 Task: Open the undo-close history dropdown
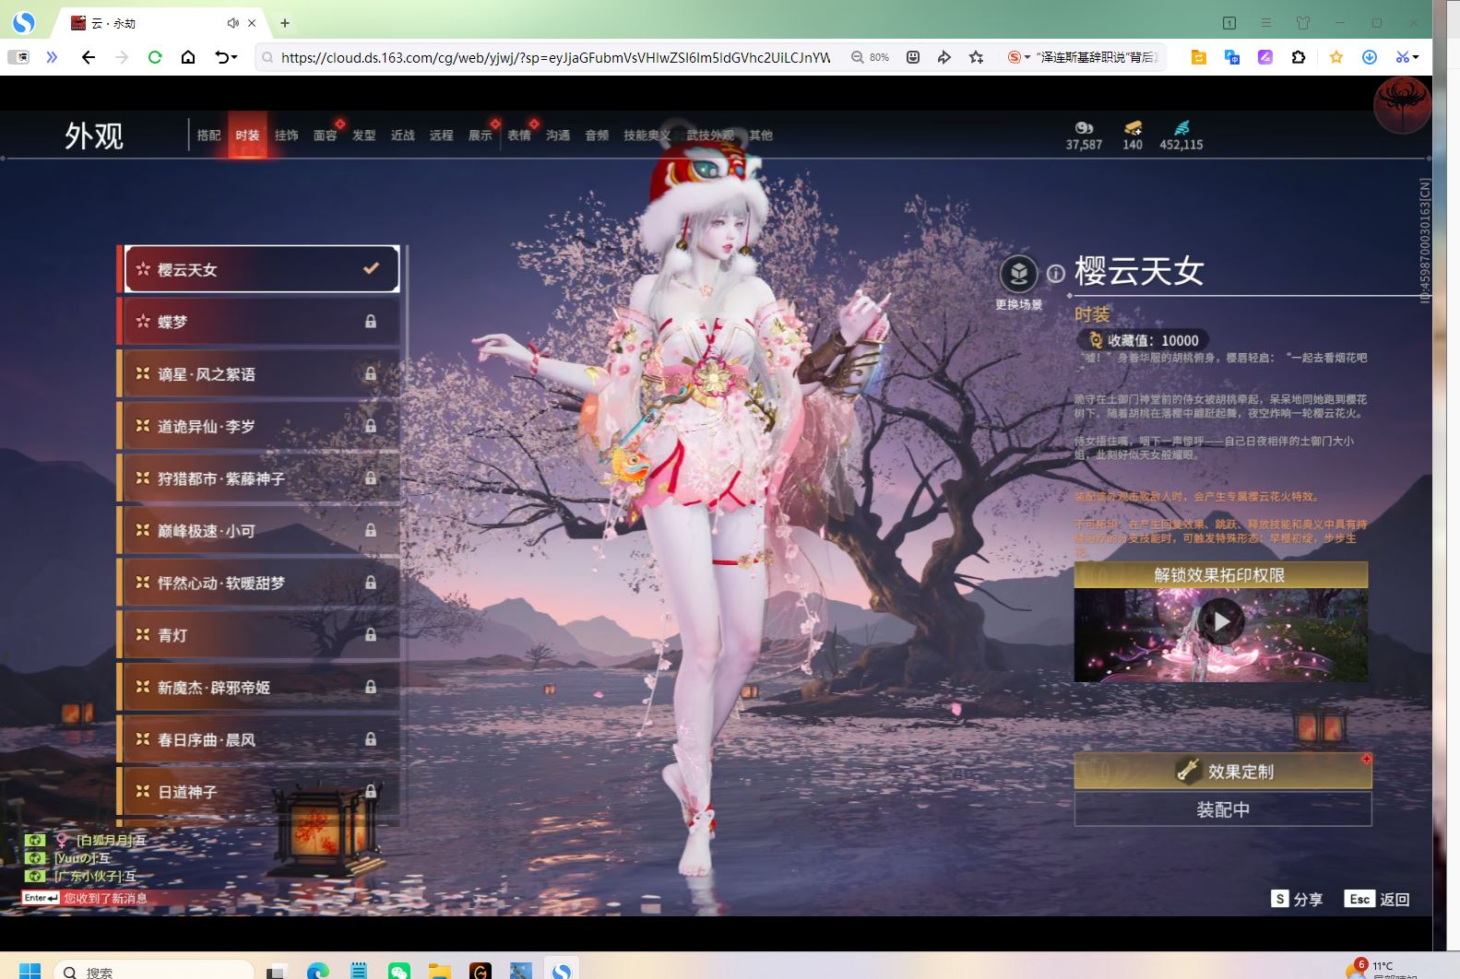coord(226,57)
